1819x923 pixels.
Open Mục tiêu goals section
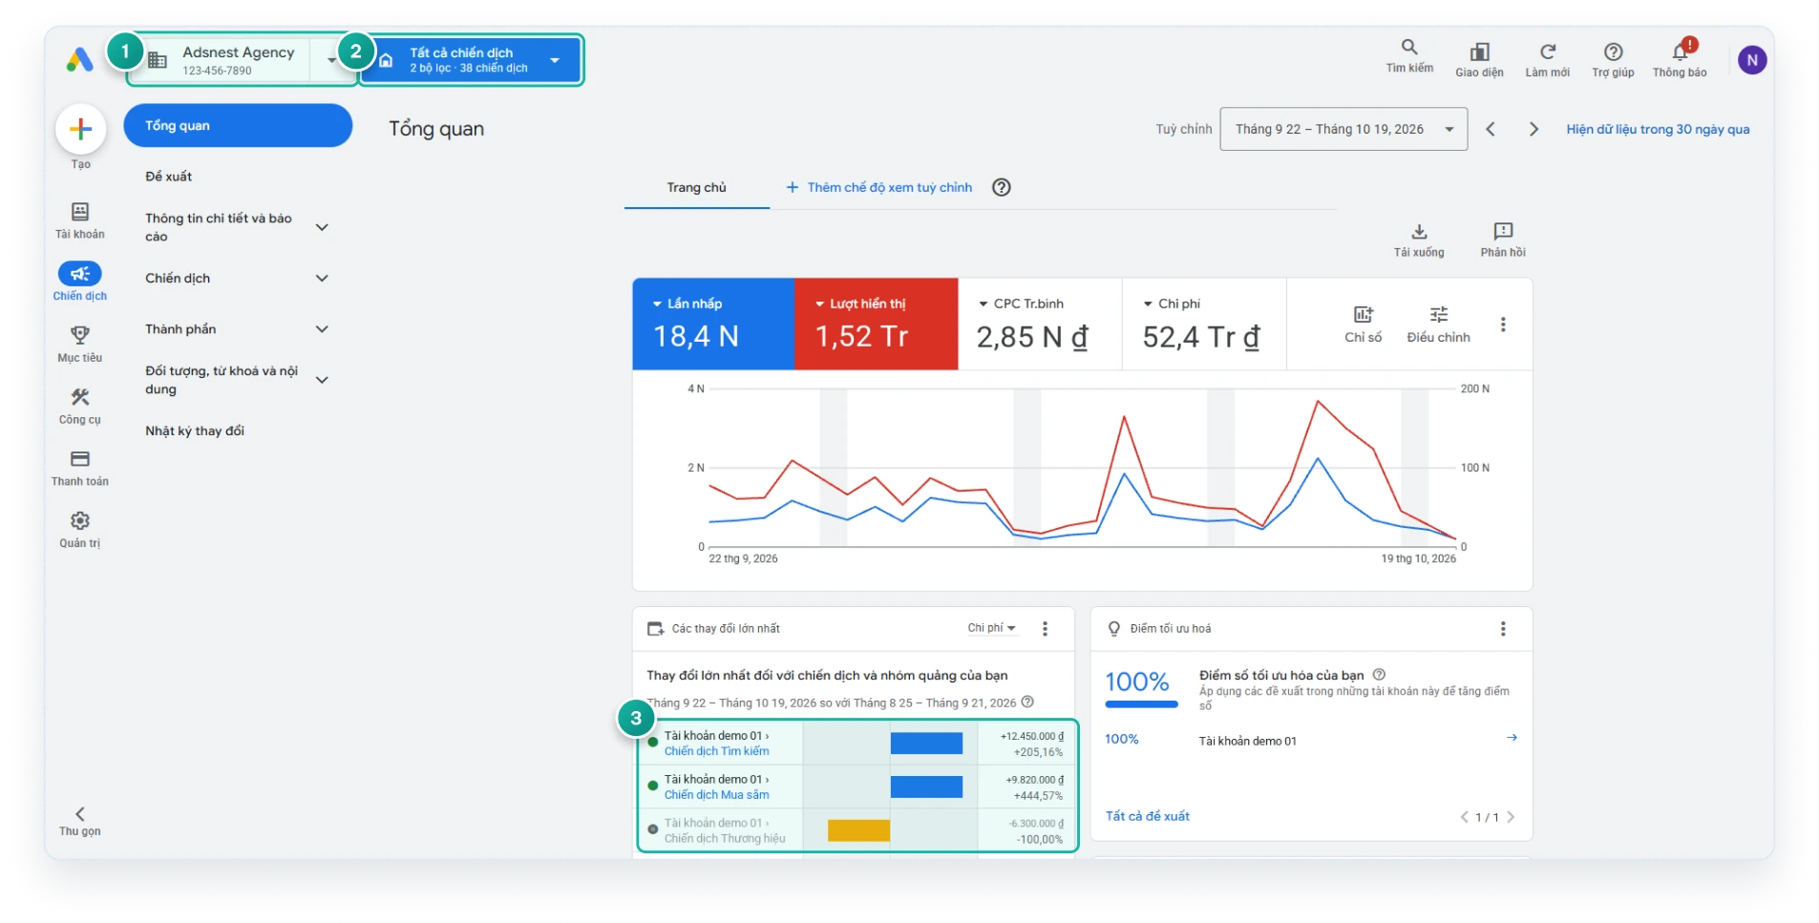point(80,345)
